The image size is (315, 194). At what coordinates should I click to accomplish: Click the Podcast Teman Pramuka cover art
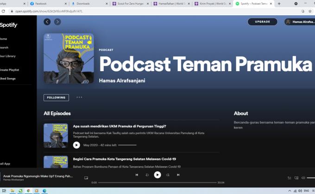tap(69, 59)
